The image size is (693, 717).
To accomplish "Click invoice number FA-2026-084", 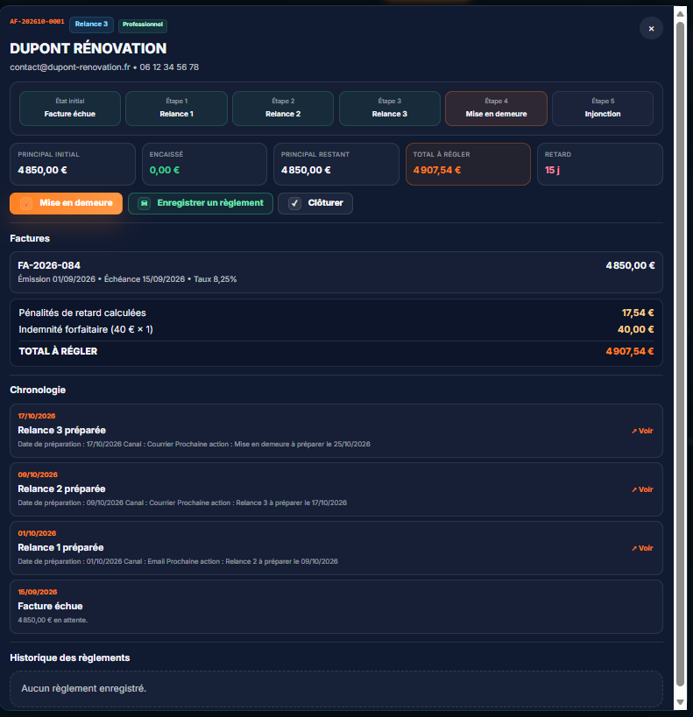I will 49,265.
